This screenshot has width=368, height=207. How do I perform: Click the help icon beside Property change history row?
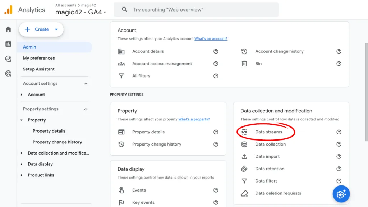point(216,144)
